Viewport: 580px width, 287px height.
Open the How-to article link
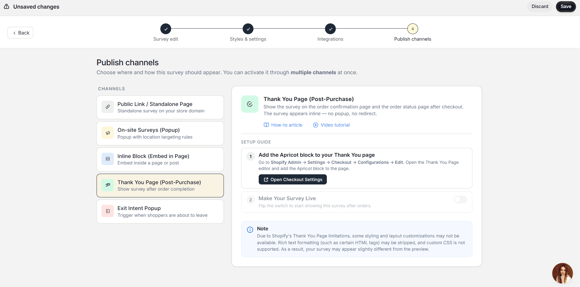(x=287, y=125)
